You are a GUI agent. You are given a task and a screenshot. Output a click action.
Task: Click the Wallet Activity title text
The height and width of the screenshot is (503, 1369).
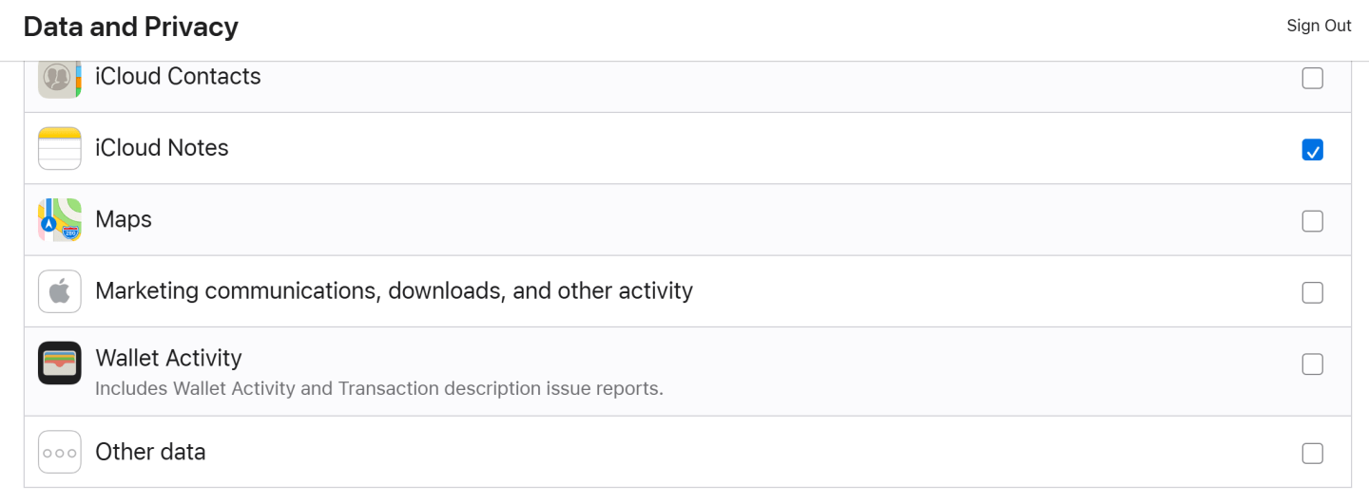click(168, 358)
